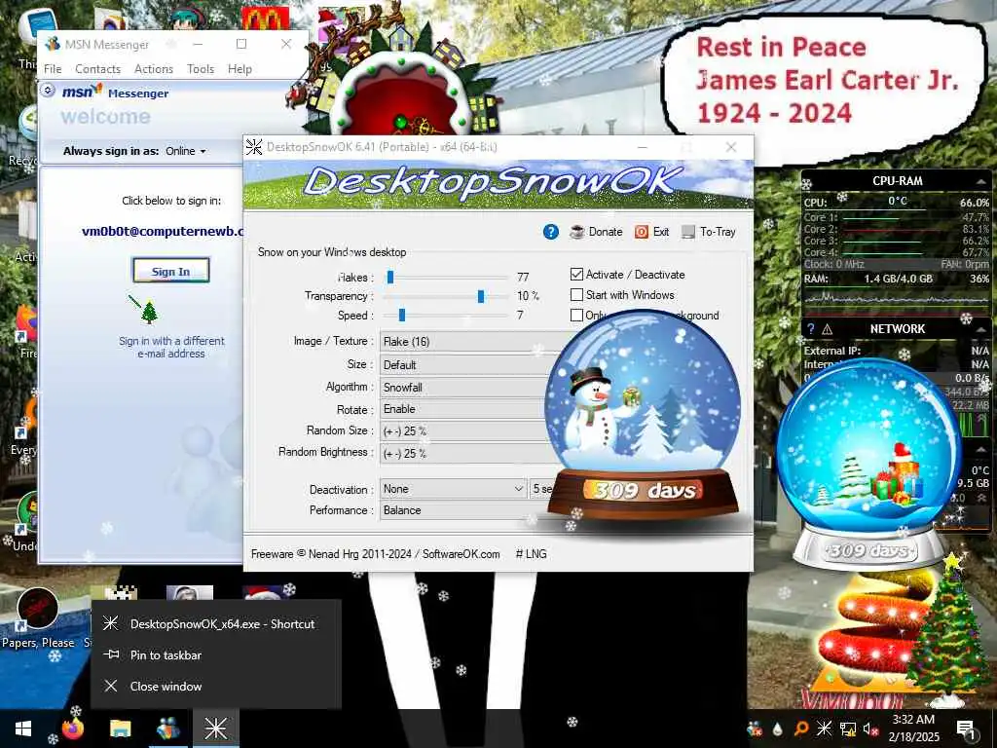The width and height of the screenshot is (997, 748).
Task: Click the MSN Messenger tray icon
Action: [755, 729]
